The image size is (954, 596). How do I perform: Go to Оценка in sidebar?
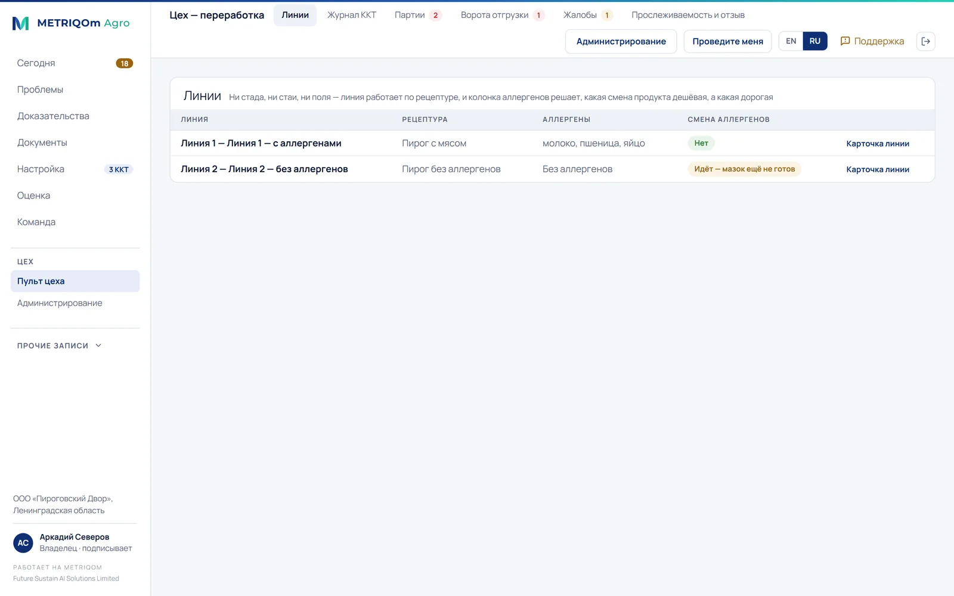[75, 195]
